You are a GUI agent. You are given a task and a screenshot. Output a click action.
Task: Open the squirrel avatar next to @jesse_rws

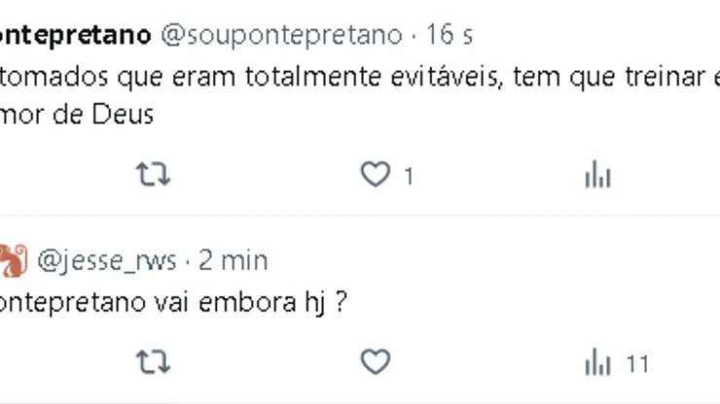[12, 260]
